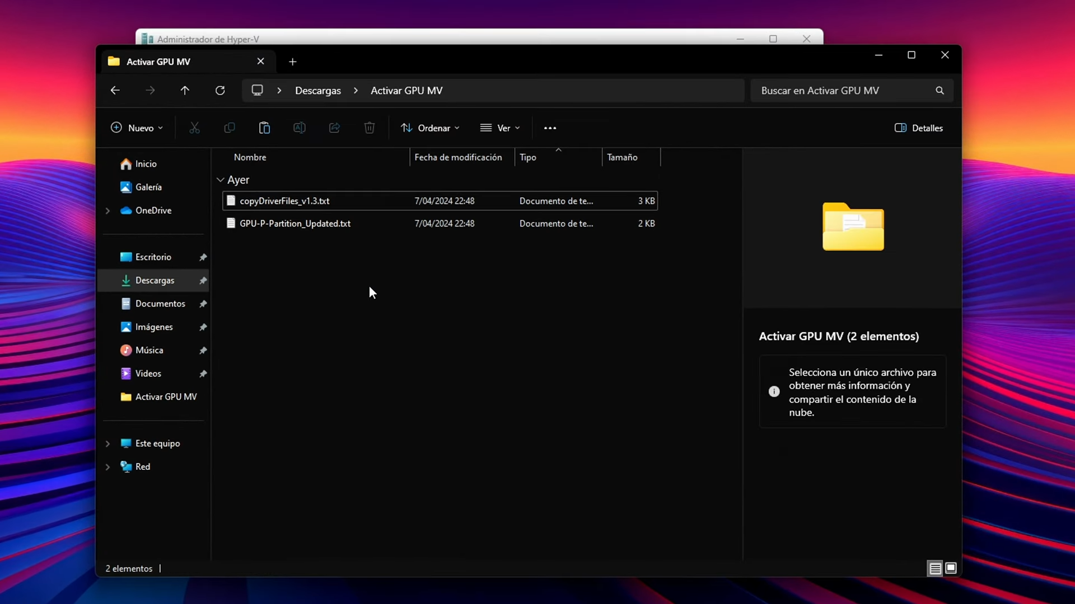Go up one folder level arrow

point(185,91)
